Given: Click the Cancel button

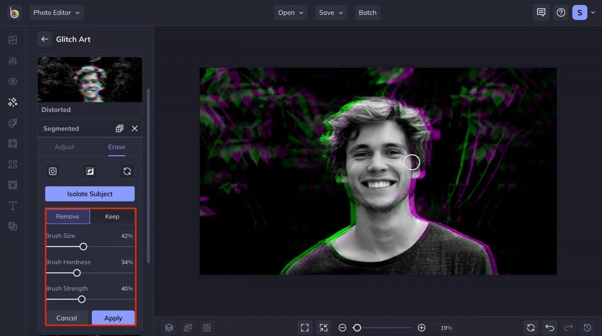Looking at the screenshot, I should coord(67,318).
